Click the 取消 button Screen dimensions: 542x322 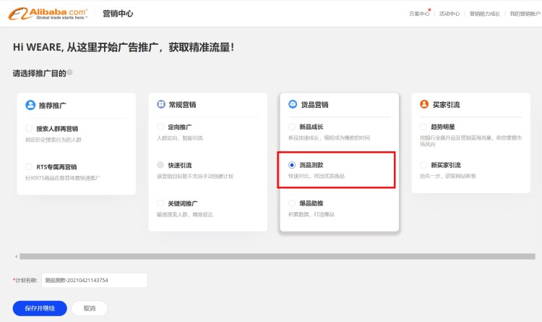[x=89, y=308]
